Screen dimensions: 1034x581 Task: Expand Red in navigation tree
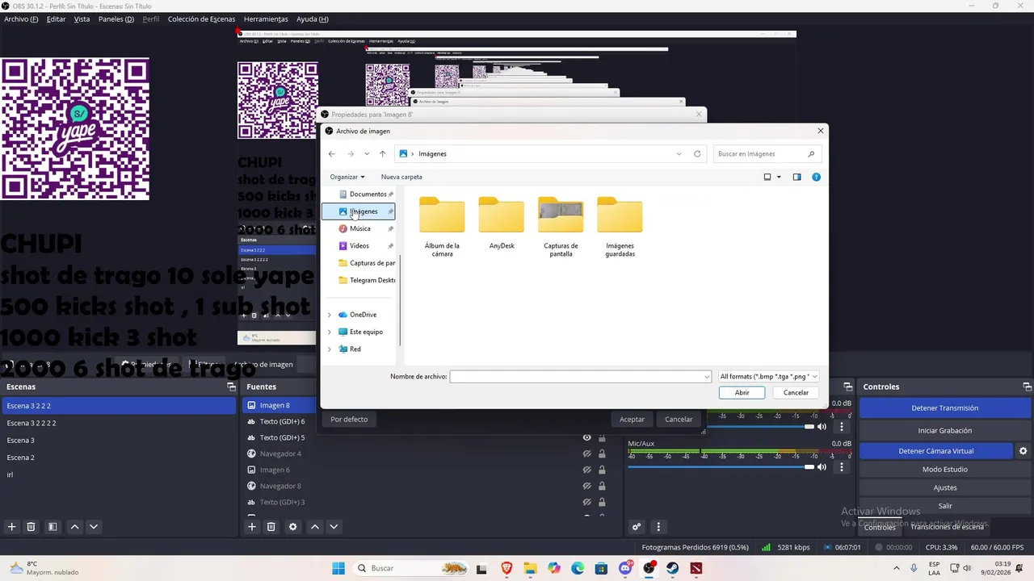[x=329, y=349]
